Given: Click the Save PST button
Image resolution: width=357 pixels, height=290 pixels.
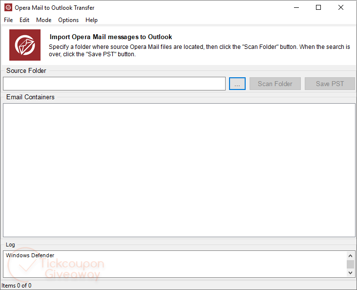Looking at the screenshot, I should click(x=330, y=84).
